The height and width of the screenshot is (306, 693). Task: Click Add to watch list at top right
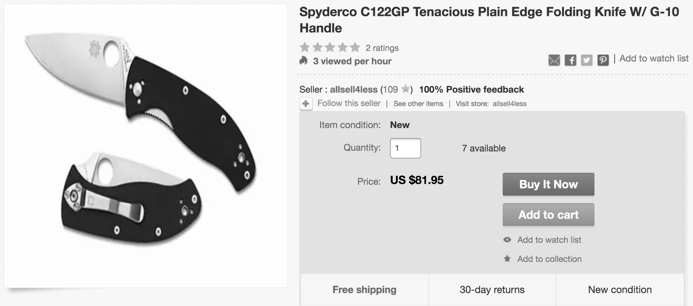654,58
